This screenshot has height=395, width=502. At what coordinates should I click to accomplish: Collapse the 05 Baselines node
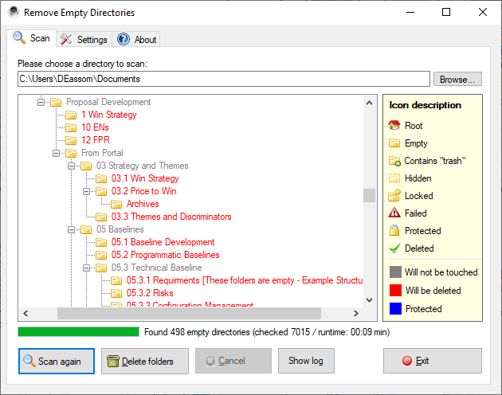click(71, 229)
